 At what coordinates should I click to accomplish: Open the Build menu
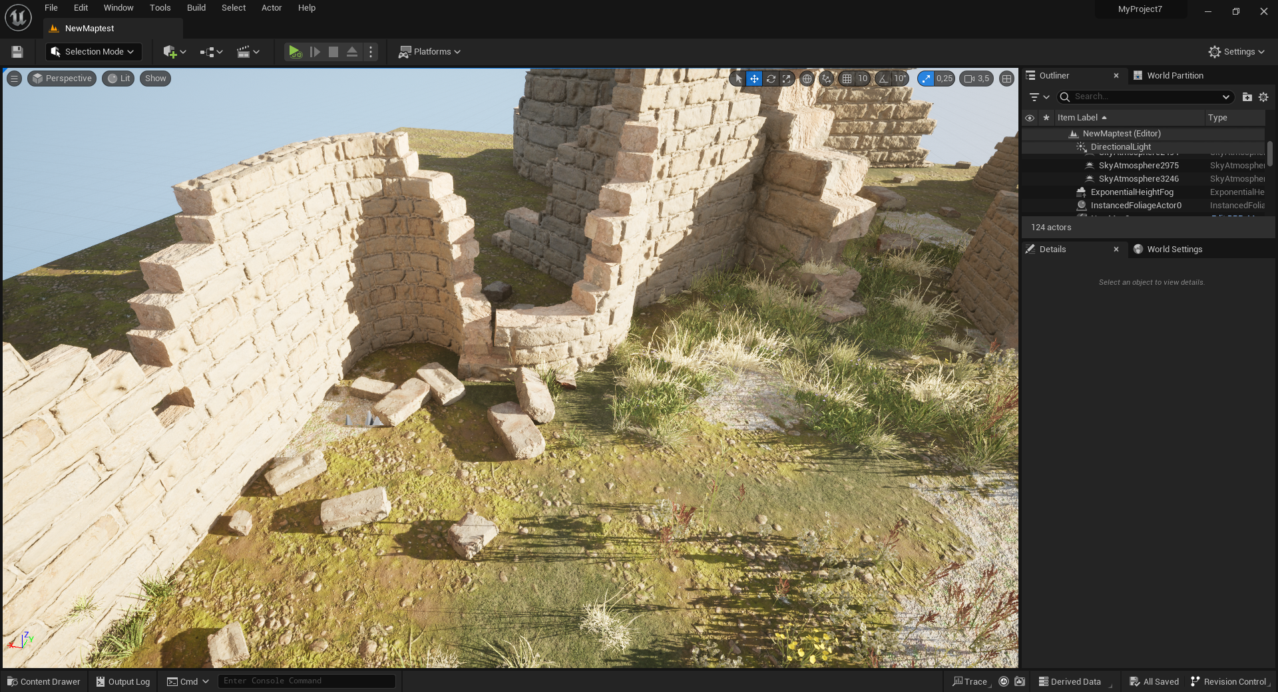tap(196, 8)
